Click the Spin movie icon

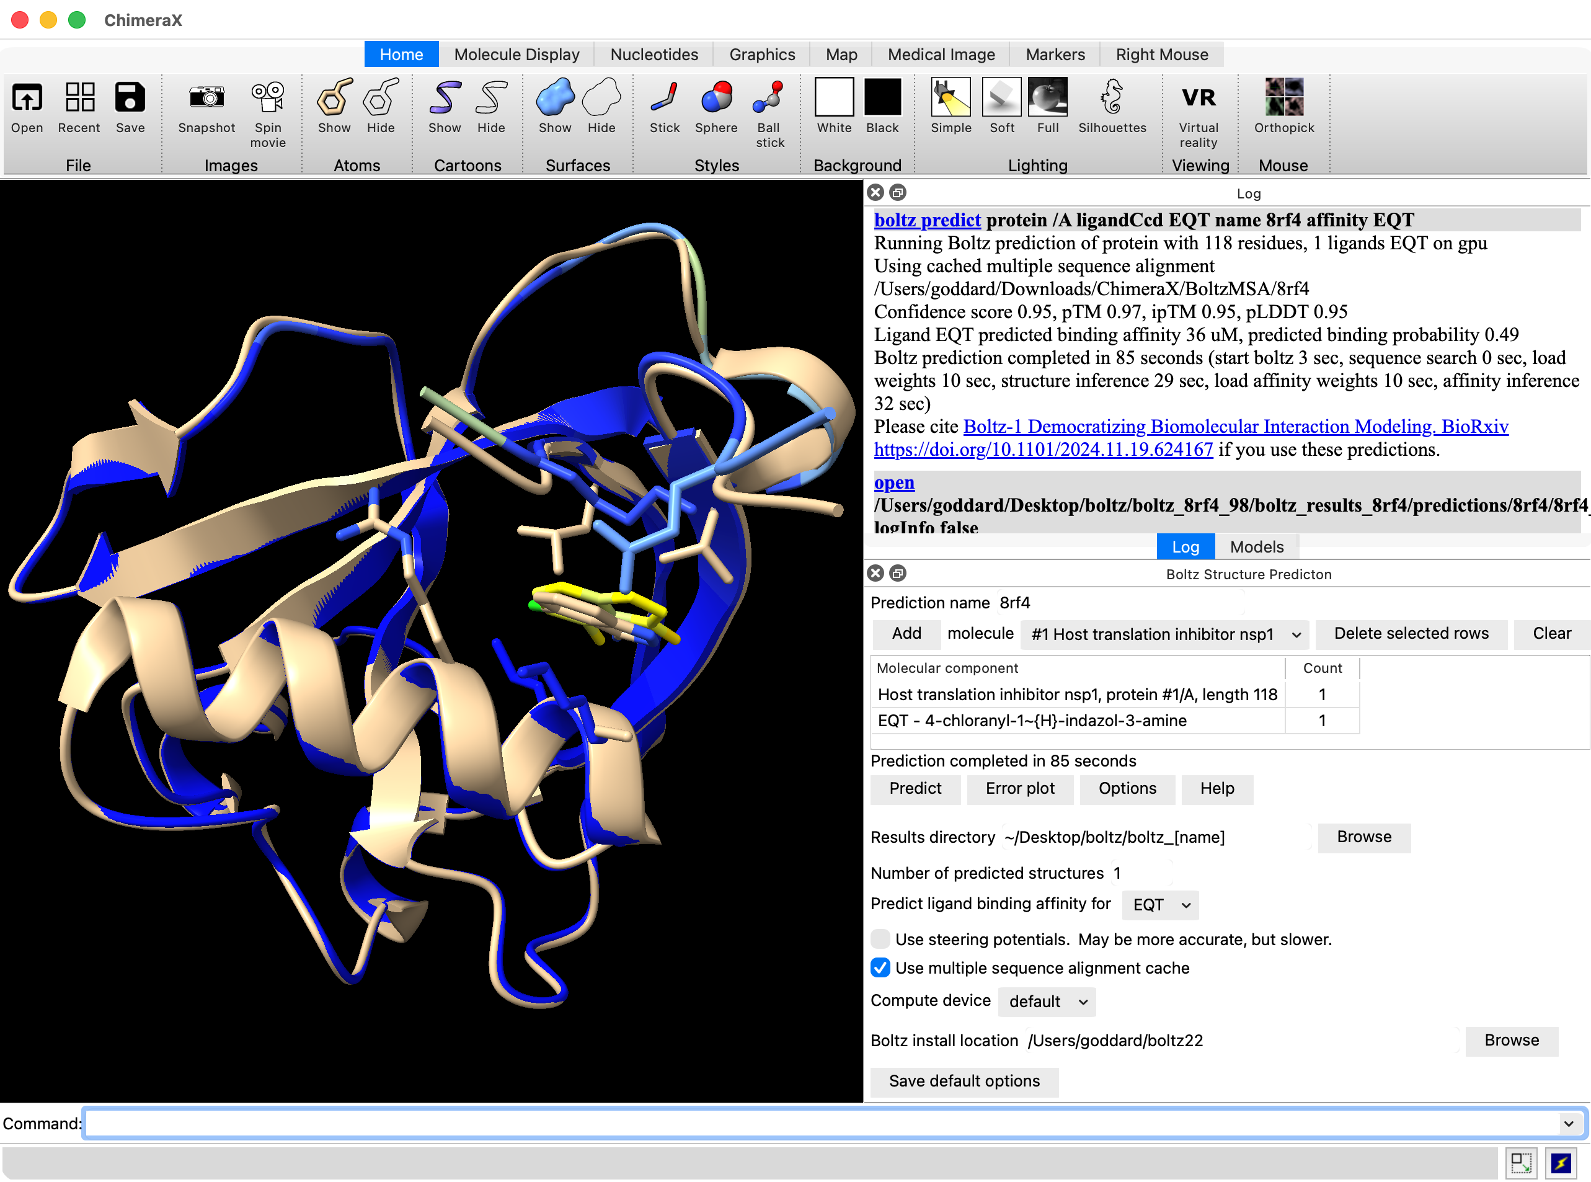(268, 98)
